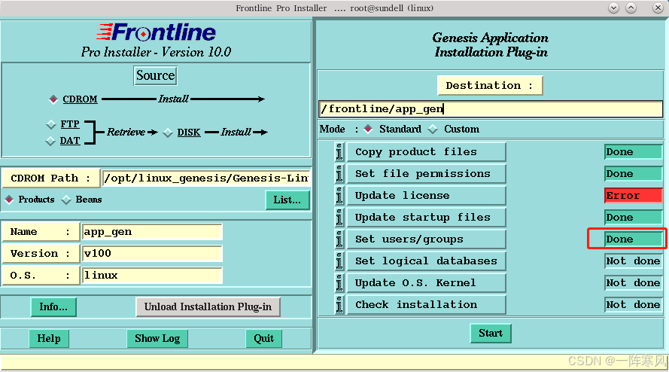Click the Update startup files step

point(426,218)
